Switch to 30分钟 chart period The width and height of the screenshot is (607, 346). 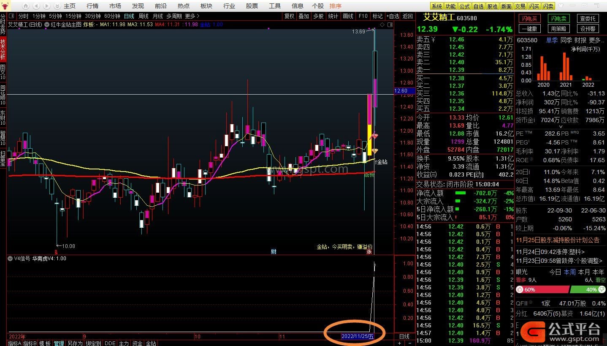click(93, 16)
